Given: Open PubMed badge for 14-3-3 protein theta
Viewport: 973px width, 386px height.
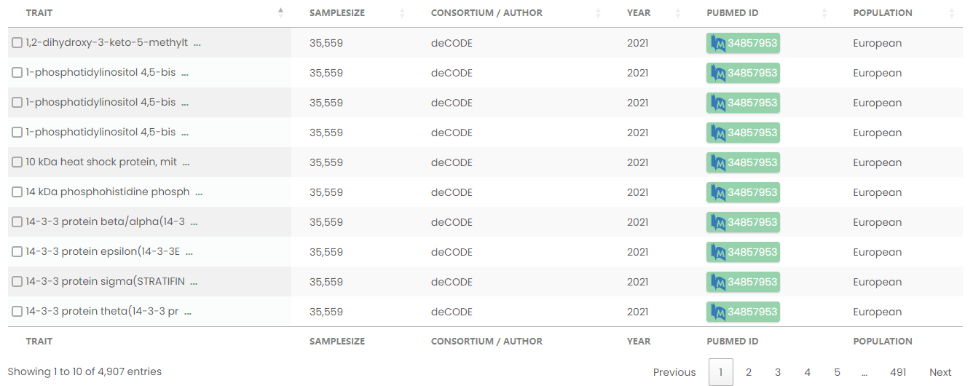Looking at the screenshot, I should coord(743,312).
